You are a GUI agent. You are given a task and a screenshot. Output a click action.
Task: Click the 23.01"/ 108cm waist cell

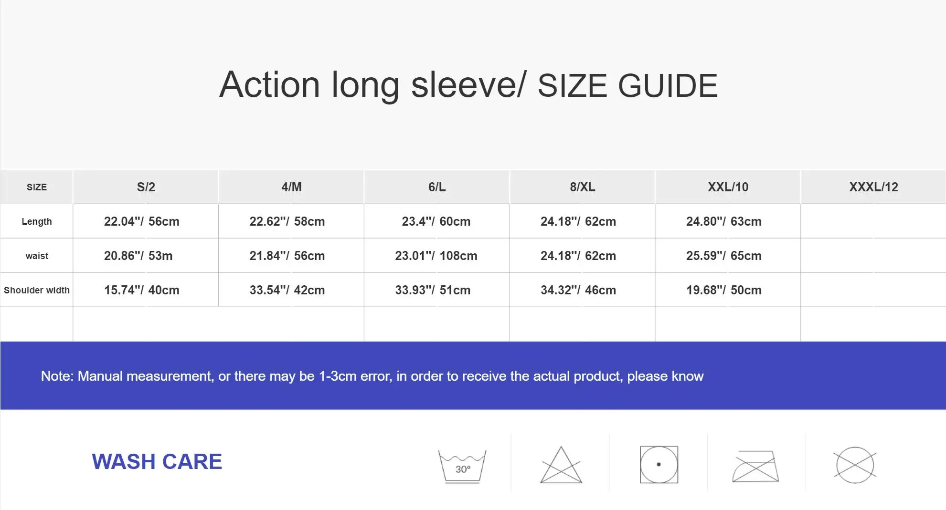(436, 256)
